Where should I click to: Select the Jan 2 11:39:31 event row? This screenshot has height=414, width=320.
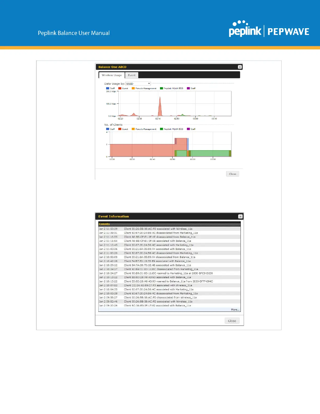click(x=169, y=233)
